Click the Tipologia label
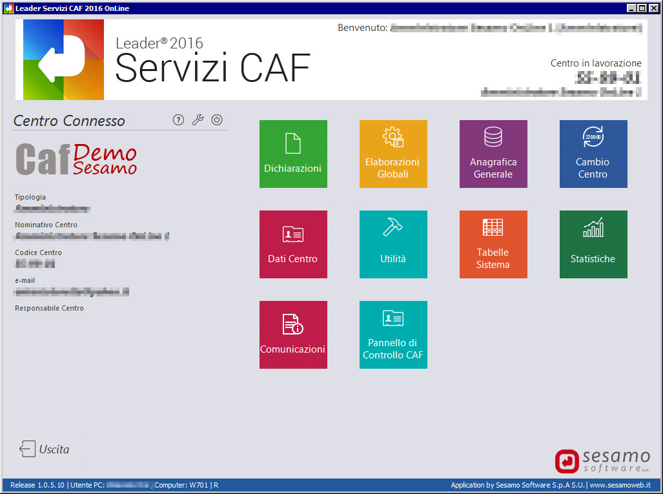 coord(30,197)
